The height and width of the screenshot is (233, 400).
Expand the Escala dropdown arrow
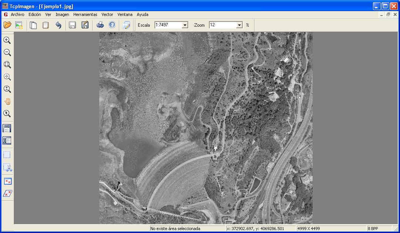pyautogui.click(x=185, y=25)
